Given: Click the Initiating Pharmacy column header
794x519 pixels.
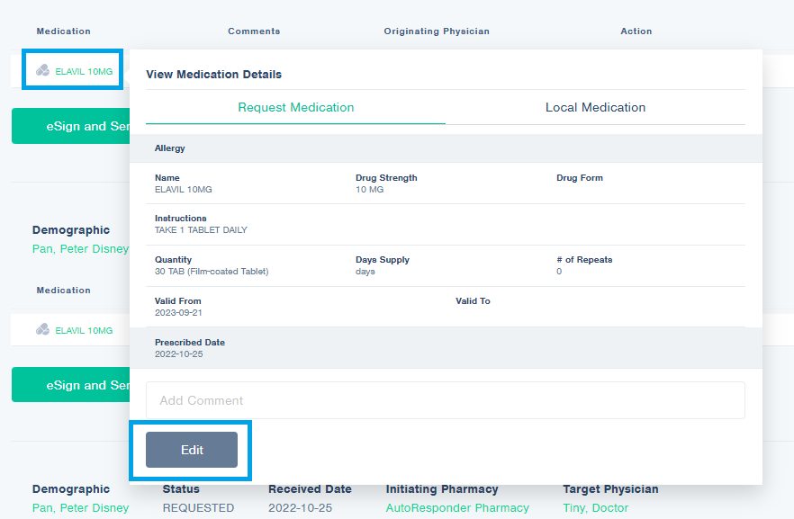Looking at the screenshot, I should click(441, 489).
